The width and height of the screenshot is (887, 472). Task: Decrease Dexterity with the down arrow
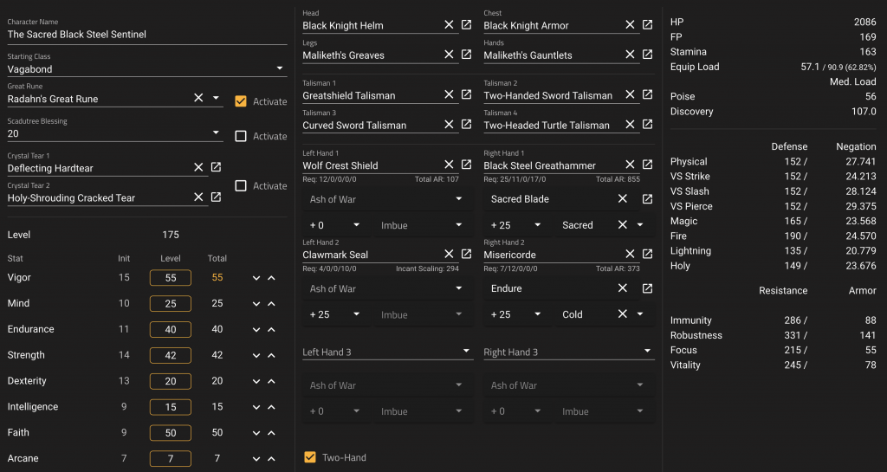256,381
